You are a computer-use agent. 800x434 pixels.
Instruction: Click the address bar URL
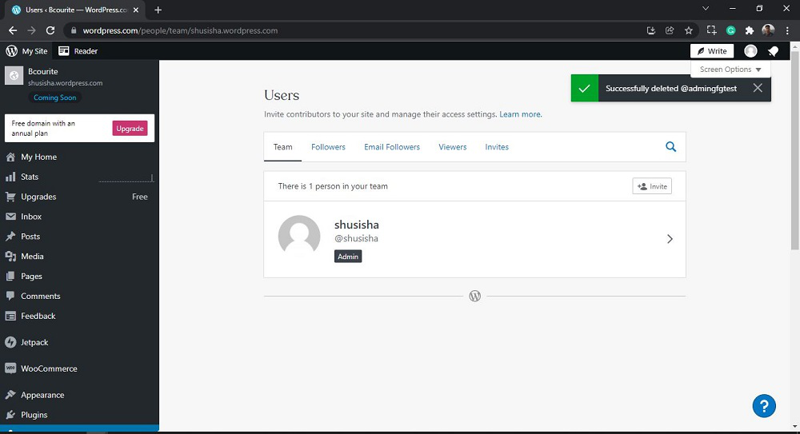click(x=180, y=30)
